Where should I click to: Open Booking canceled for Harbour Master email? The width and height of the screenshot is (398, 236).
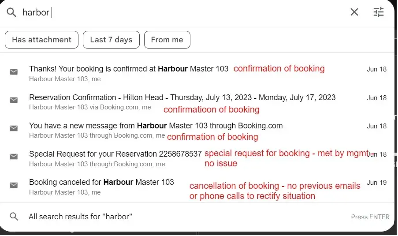[101, 182]
